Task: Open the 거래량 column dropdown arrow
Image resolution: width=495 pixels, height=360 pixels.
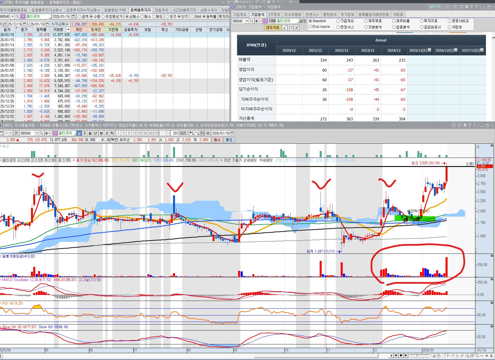Action: pos(68,30)
